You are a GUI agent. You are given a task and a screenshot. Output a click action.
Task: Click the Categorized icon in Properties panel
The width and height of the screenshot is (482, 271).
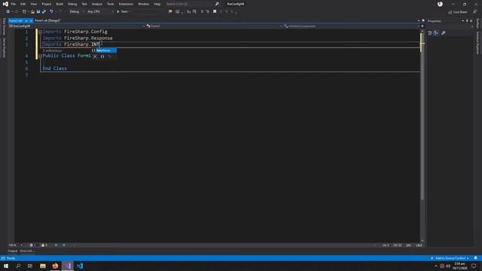[x=430, y=33]
